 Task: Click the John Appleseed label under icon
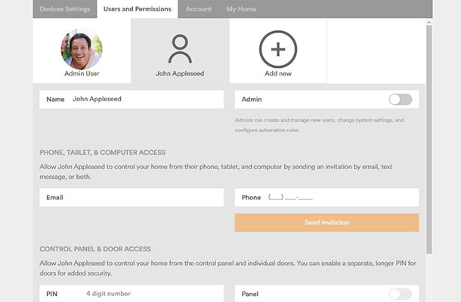180,73
